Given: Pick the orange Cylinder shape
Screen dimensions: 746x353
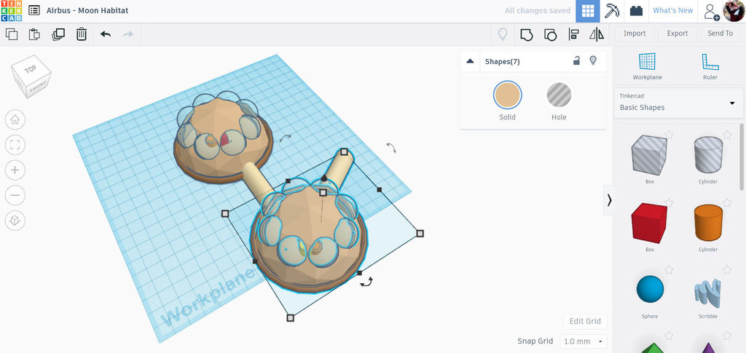Looking at the screenshot, I should pos(708,222).
